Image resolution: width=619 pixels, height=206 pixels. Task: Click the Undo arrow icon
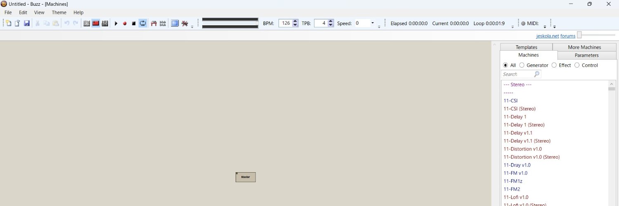66,23
